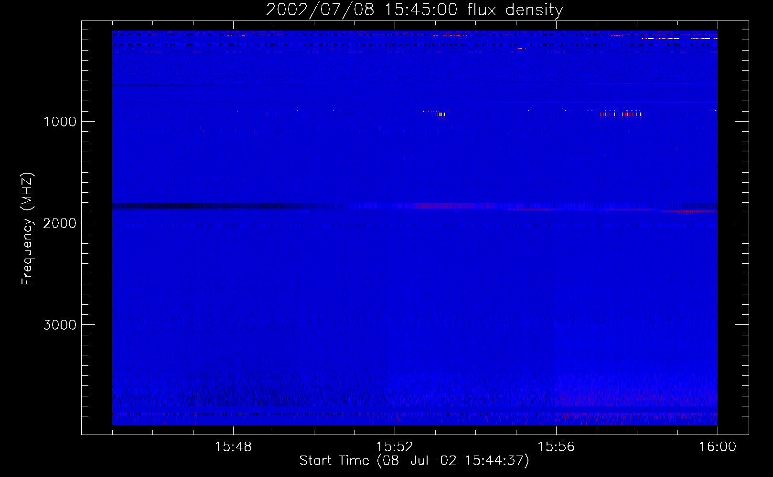773x477 pixels.
Task: Select the 2000 frequency tick label
Action: (60, 223)
